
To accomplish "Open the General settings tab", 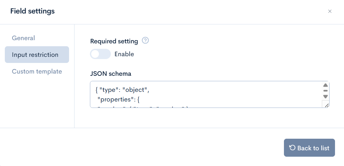I will [23, 38].
